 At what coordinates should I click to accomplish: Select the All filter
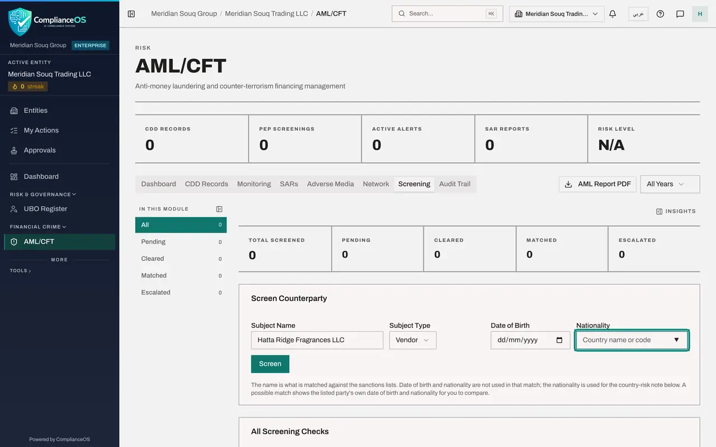(x=181, y=225)
